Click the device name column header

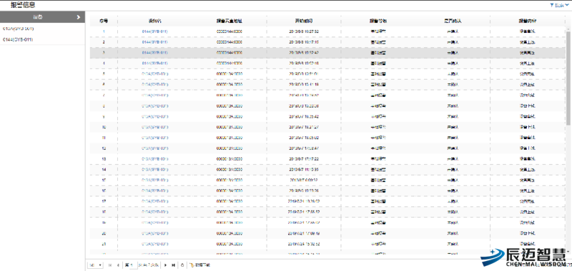coord(155,21)
